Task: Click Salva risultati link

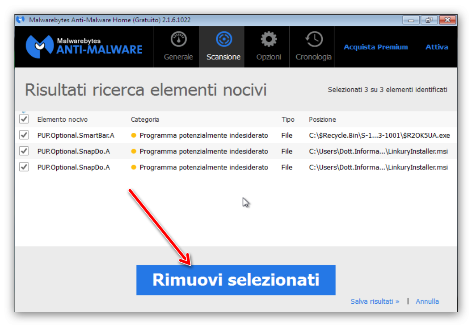Action: pyautogui.click(x=375, y=301)
